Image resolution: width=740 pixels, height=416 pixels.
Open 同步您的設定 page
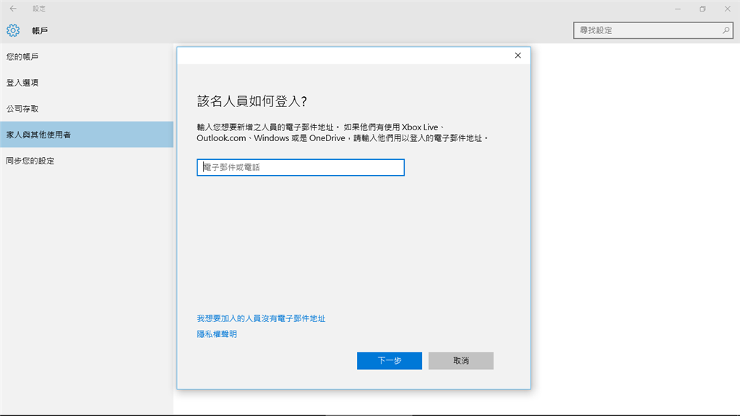pos(87,161)
